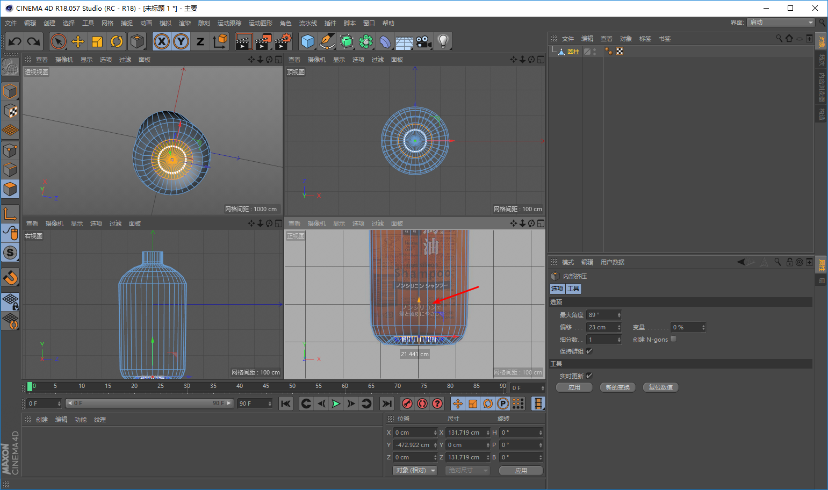Viewport: 828px width, 490px height.
Task: Play the animation forward
Action: (x=336, y=403)
